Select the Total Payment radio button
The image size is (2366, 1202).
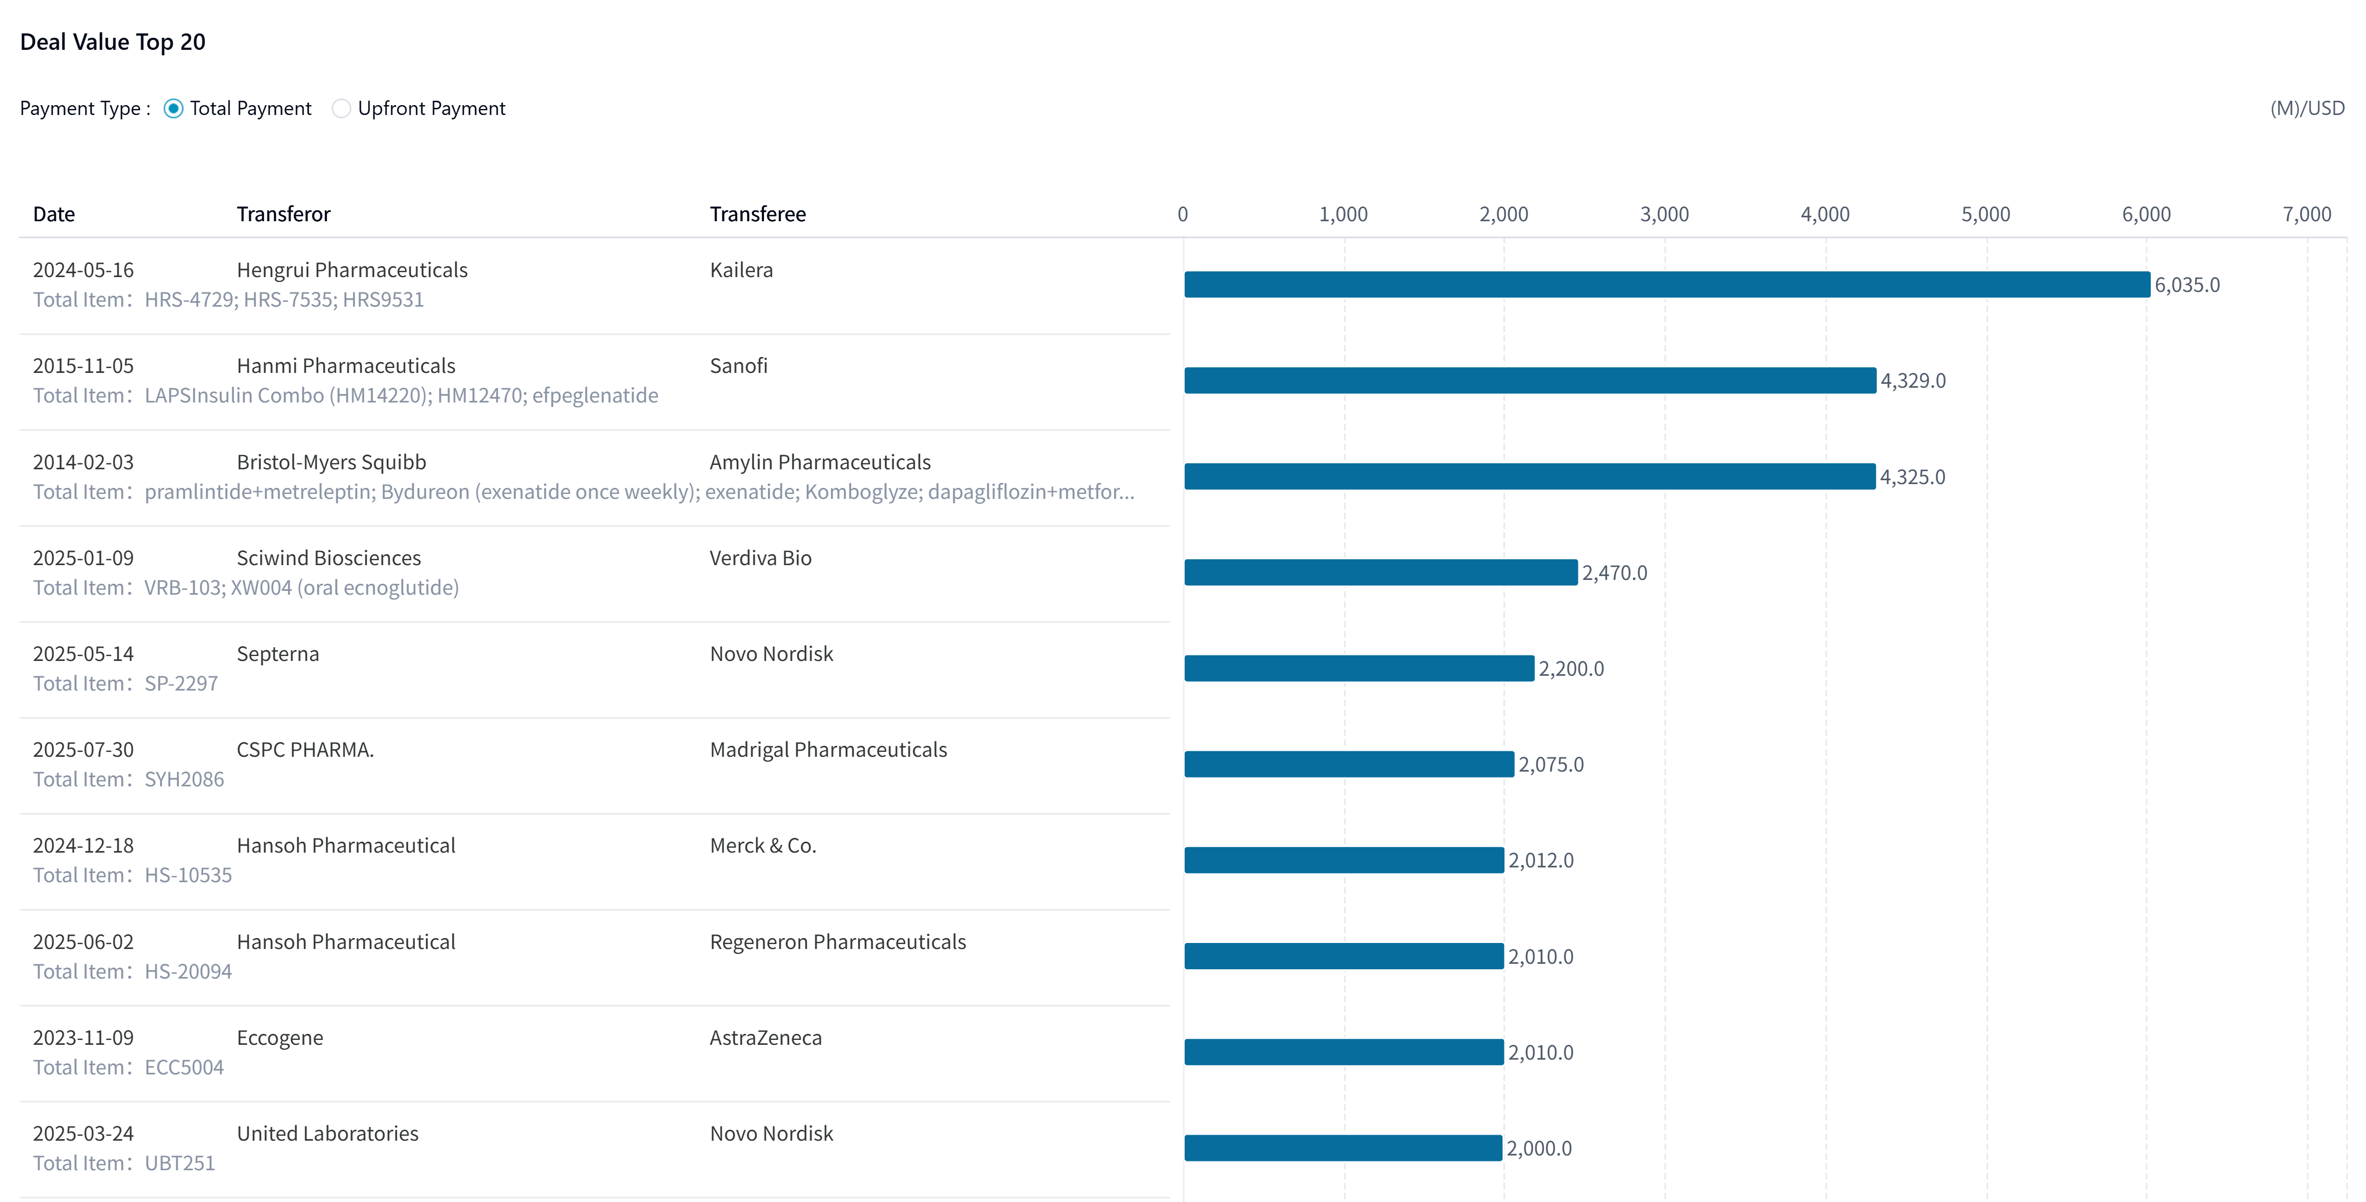[174, 108]
